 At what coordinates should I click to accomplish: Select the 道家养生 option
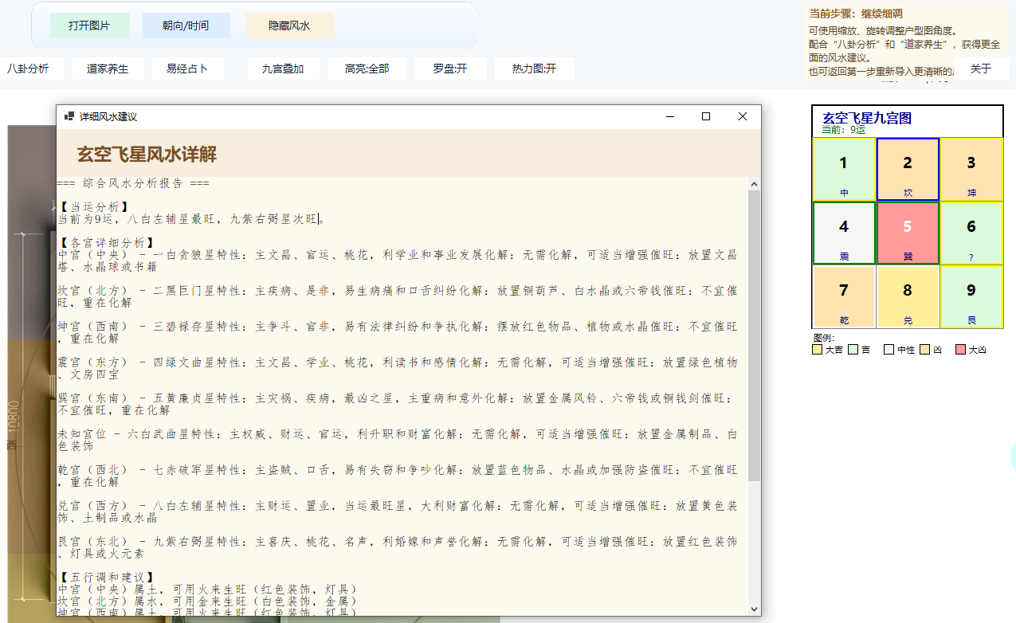108,69
